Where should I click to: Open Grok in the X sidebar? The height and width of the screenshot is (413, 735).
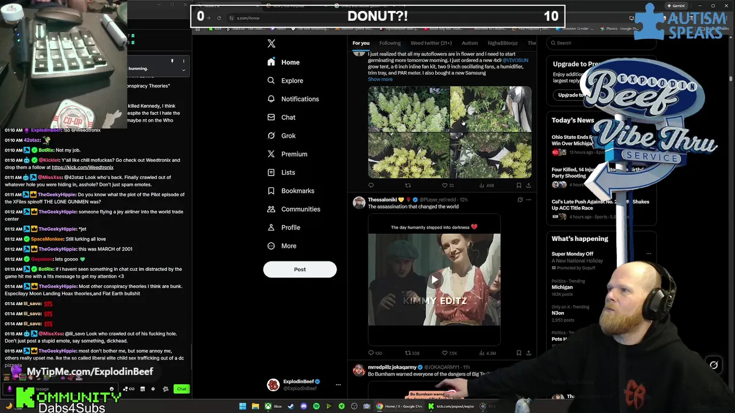click(x=281, y=135)
